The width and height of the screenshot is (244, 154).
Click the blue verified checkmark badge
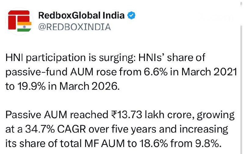[x=131, y=15]
